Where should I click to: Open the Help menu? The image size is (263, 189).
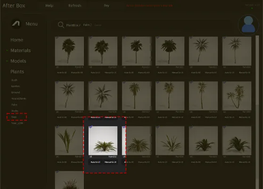click(x=49, y=6)
